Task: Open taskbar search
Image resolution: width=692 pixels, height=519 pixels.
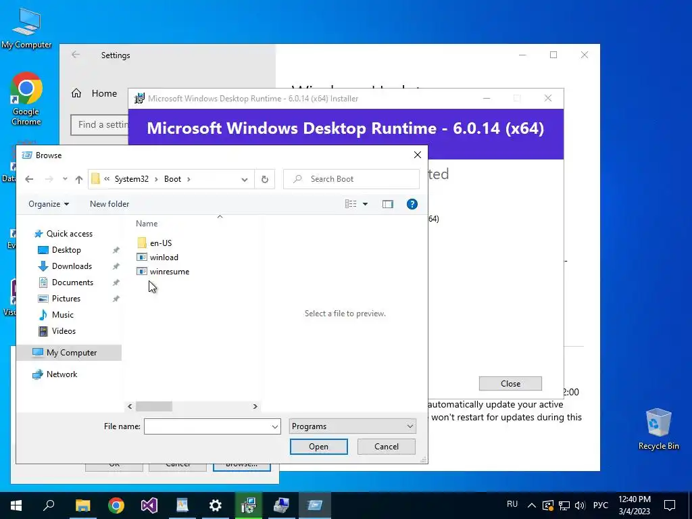Action: pyautogui.click(x=49, y=505)
